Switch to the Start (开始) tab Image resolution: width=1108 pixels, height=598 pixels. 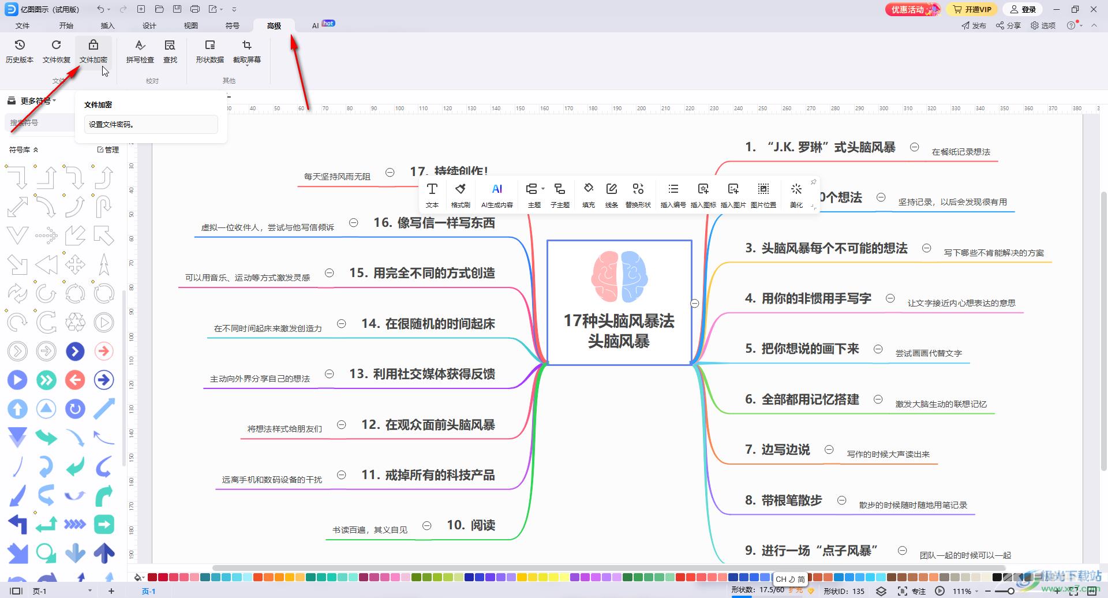pyautogui.click(x=66, y=25)
